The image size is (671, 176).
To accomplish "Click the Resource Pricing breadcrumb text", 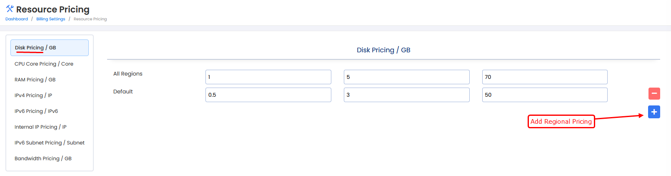I will click(90, 19).
